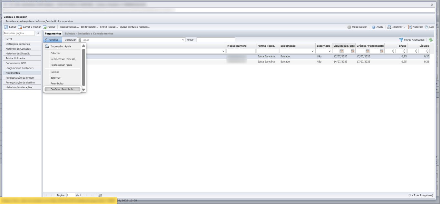
Task: Click the Salvar disk icon
Action: [6, 27]
